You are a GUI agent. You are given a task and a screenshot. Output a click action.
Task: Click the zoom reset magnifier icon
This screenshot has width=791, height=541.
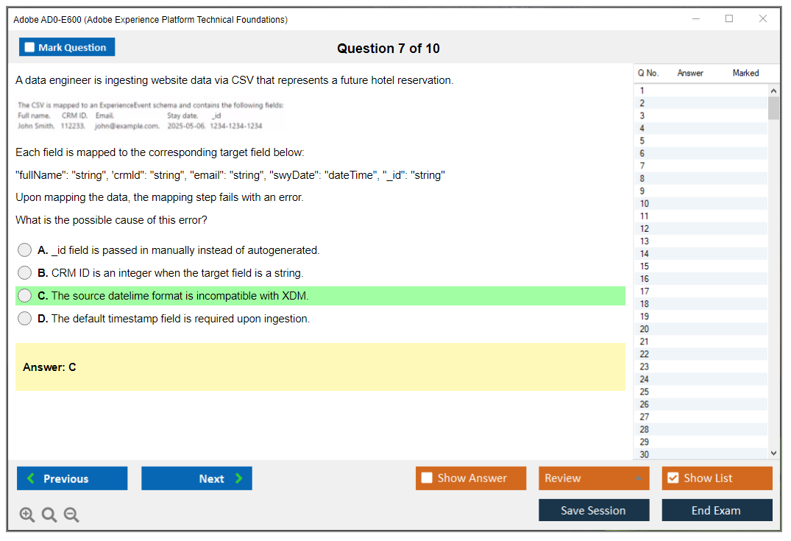(x=49, y=515)
